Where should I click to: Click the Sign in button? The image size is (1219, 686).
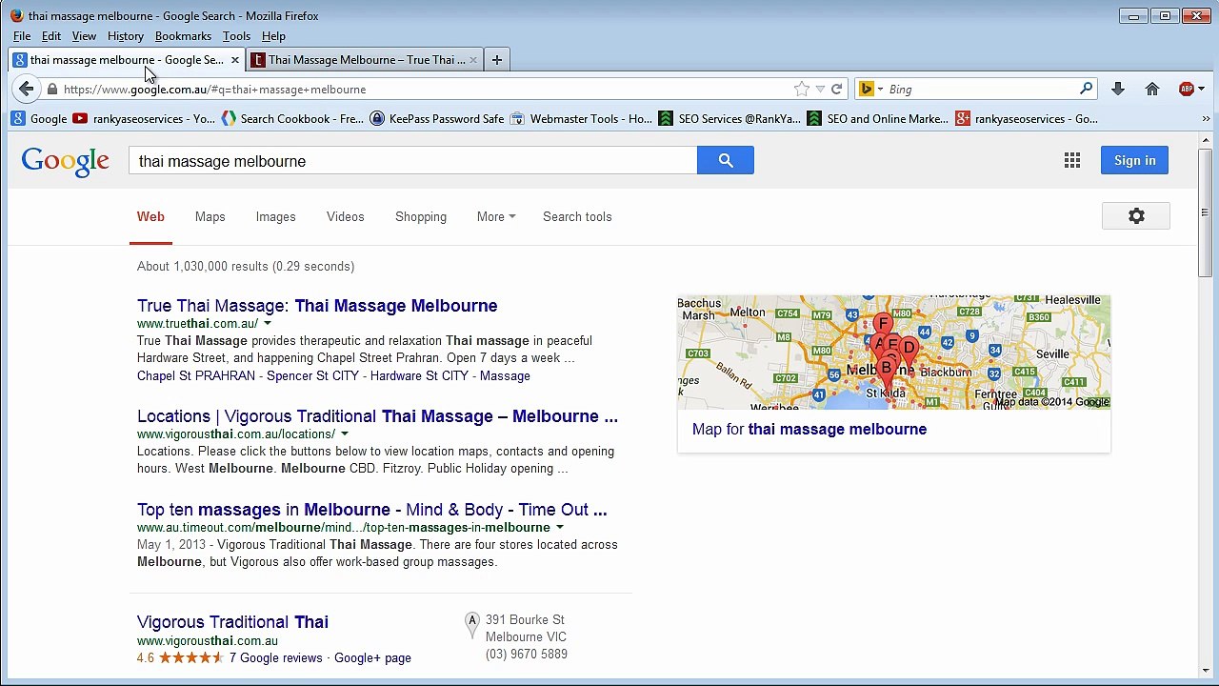pyautogui.click(x=1134, y=160)
